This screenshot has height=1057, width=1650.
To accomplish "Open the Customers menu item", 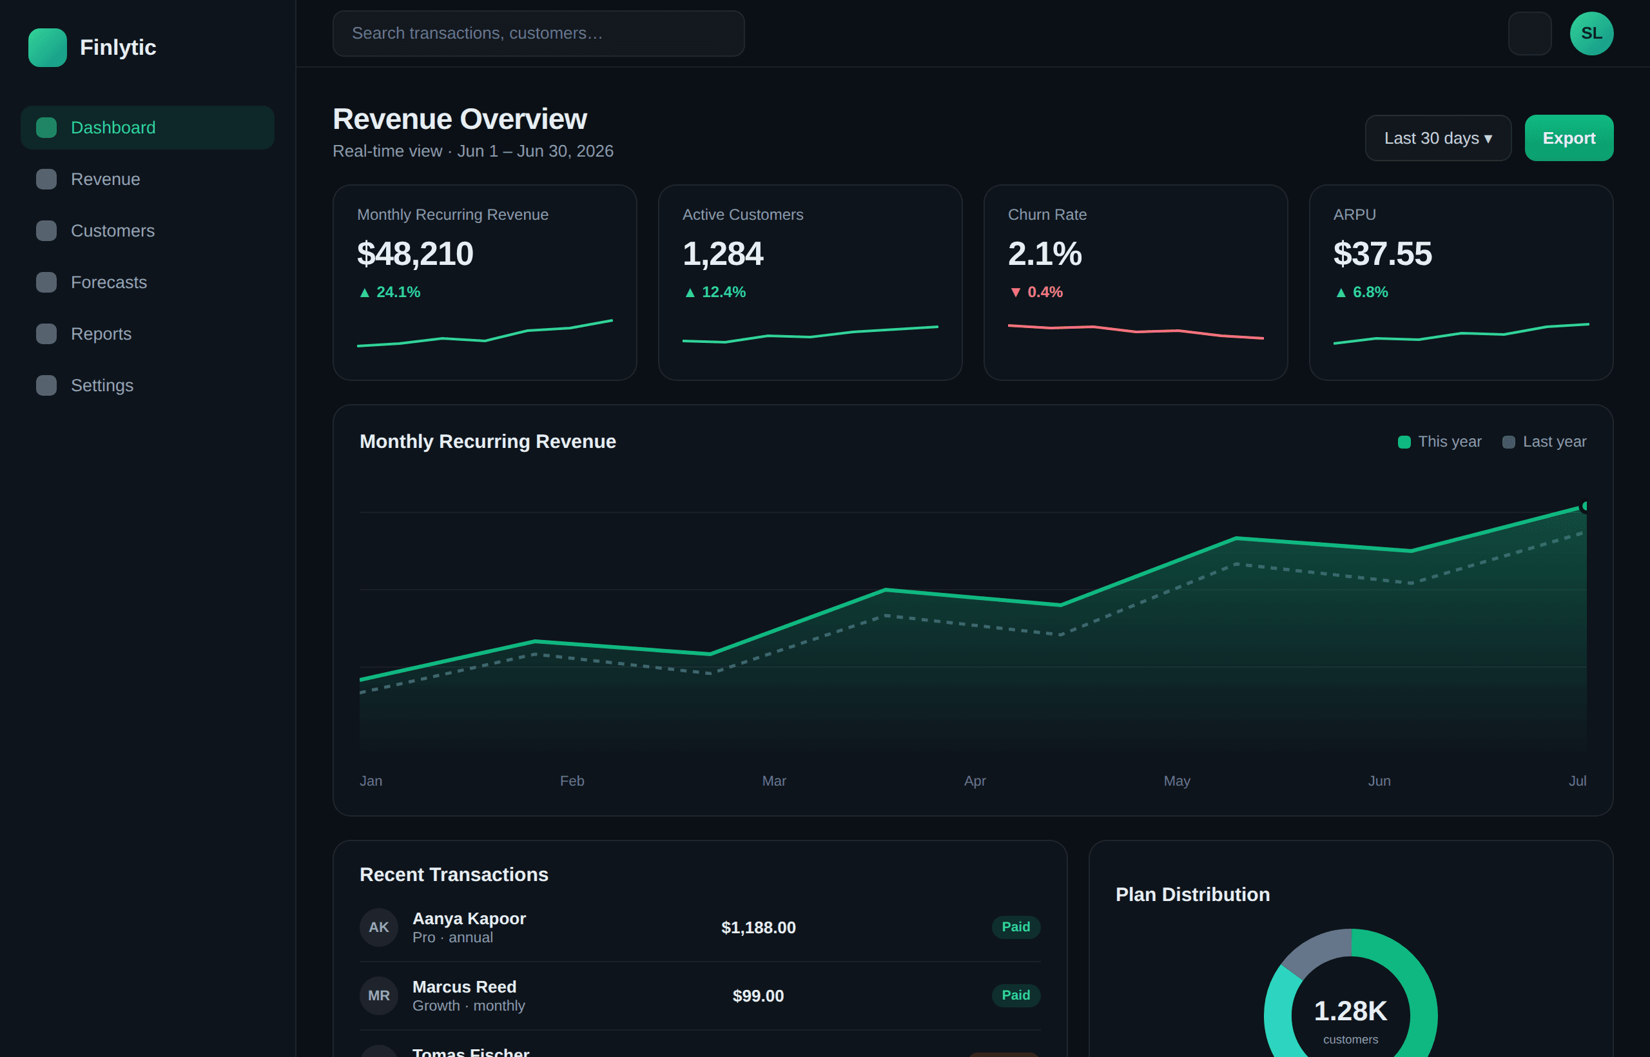I will point(148,231).
